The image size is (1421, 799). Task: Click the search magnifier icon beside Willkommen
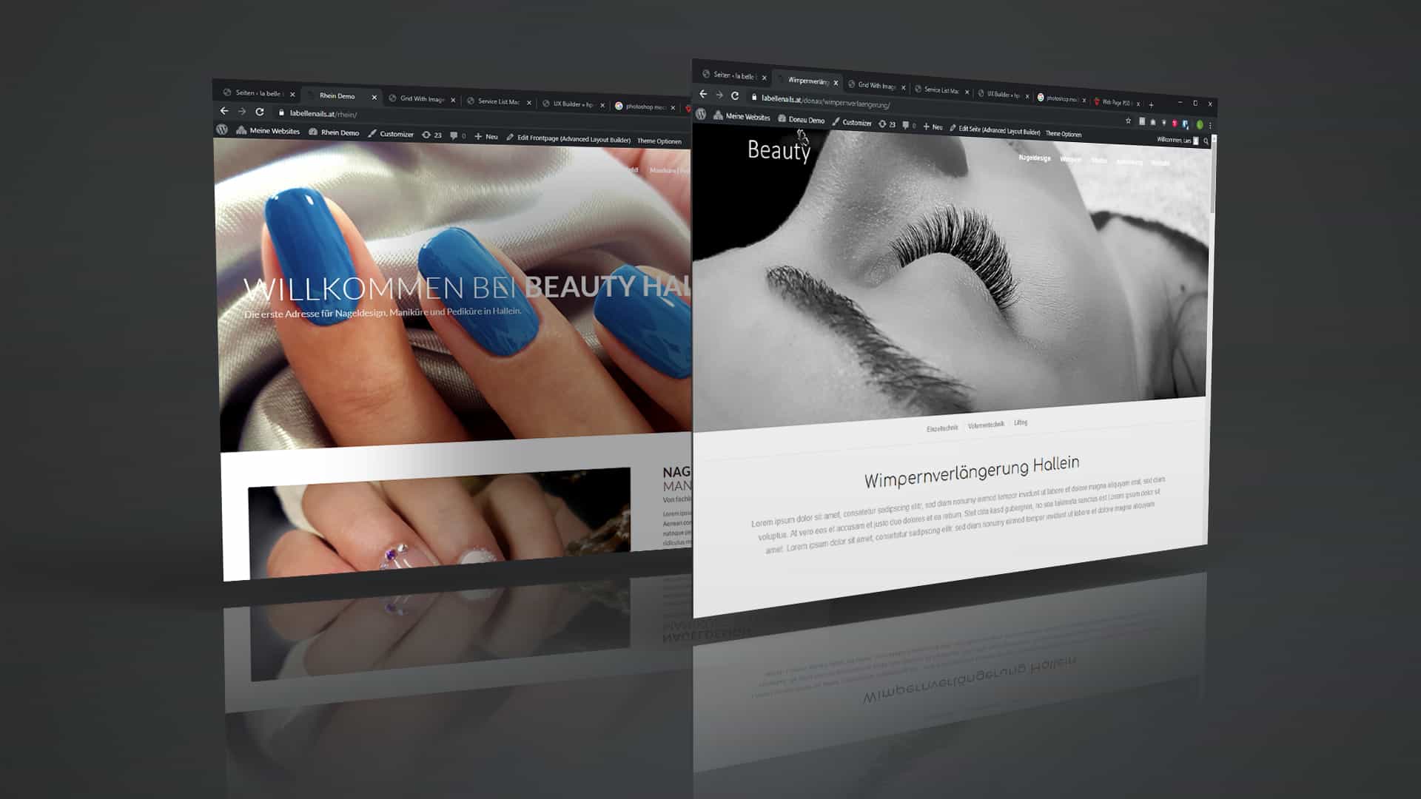tap(1206, 141)
